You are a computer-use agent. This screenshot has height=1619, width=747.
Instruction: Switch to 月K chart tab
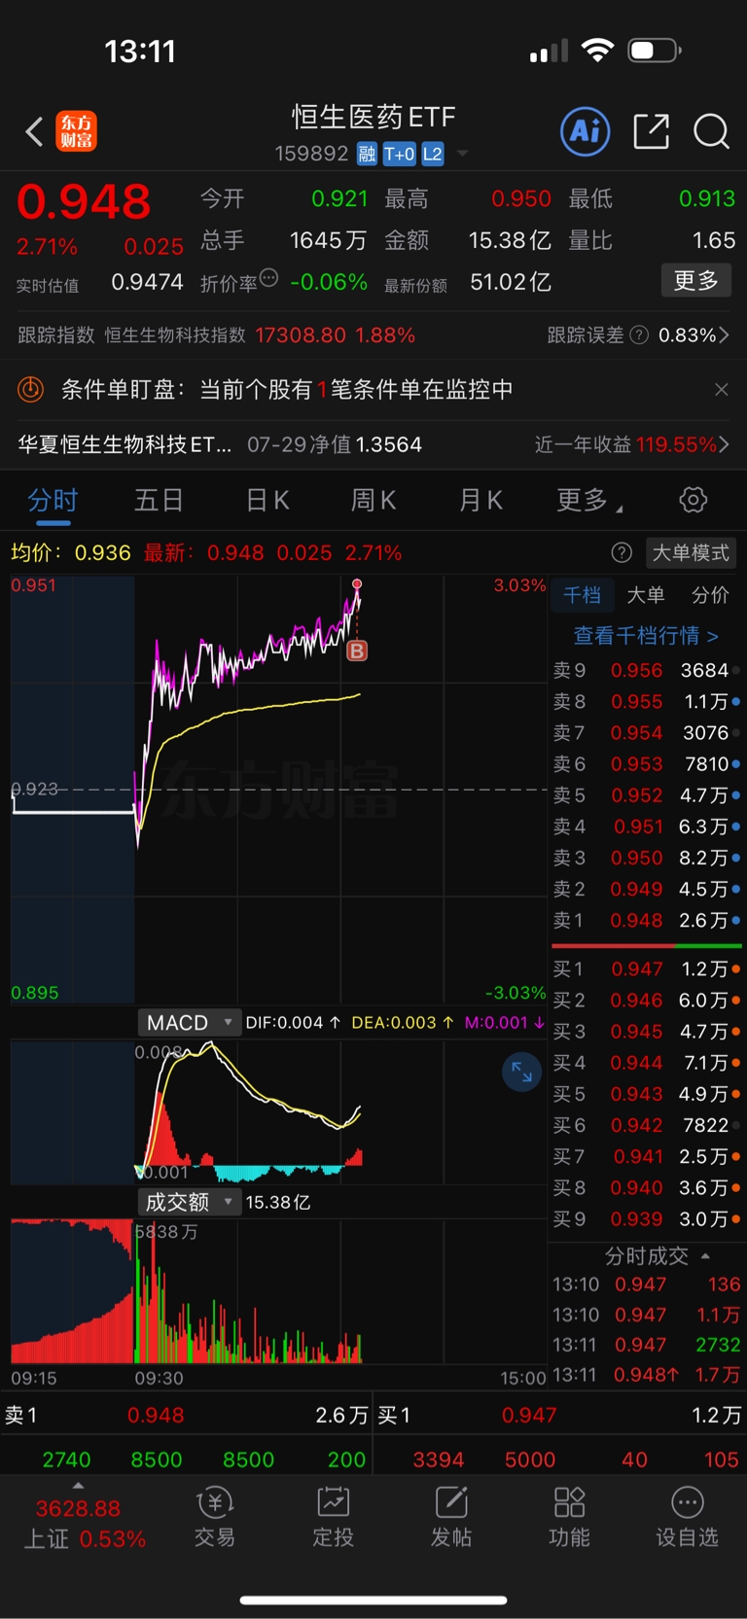click(480, 501)
